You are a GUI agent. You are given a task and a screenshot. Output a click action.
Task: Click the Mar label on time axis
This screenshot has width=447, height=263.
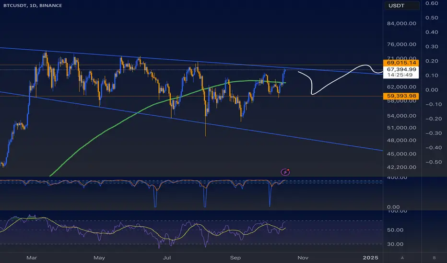coord(32,258)
